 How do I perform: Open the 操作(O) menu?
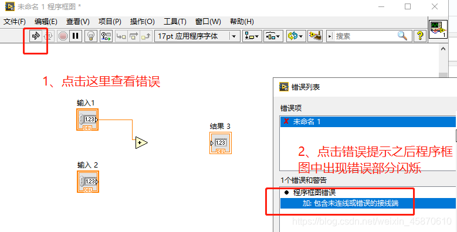pos(142,22)
